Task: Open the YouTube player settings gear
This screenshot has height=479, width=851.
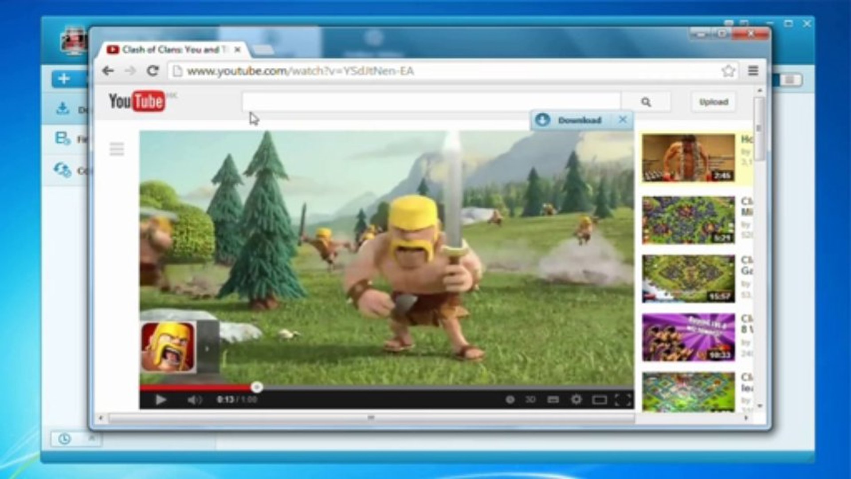Action: click(x=576, y=400)
